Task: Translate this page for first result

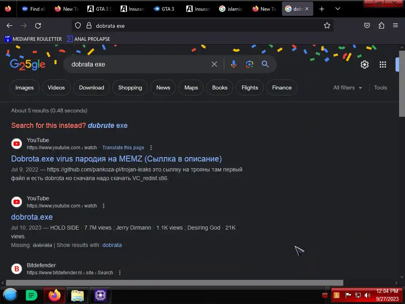Action: [x=123, y=148]
